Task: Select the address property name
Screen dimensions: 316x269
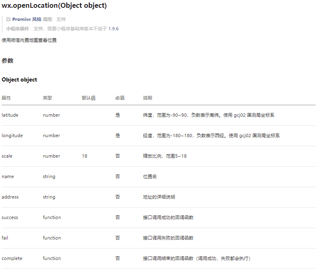Action: [10, 197]
